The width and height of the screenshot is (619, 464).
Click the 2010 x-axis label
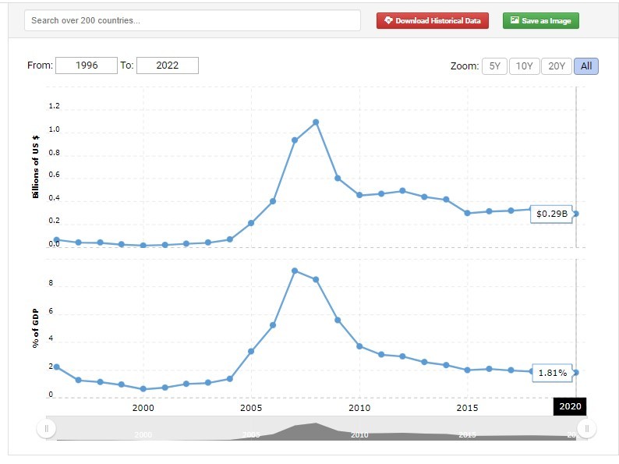[x=359, y=408]
